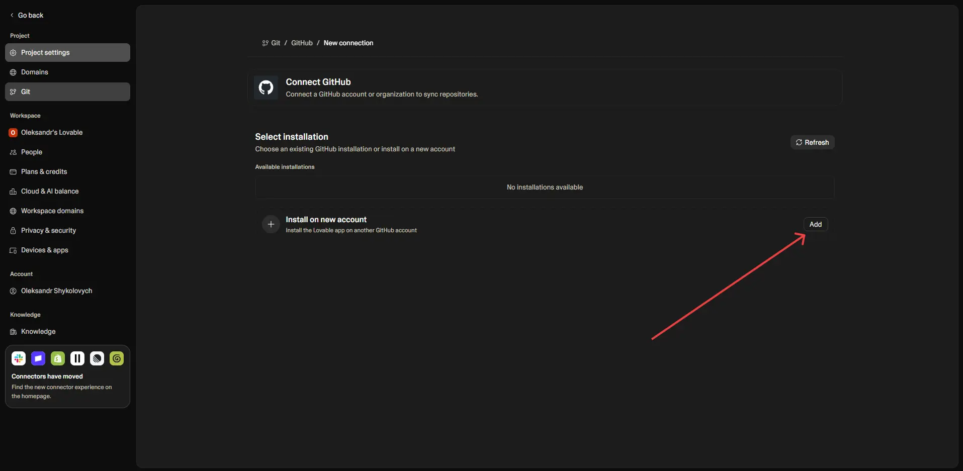This screenshot has height=471, width=963.
Task: Select the Git sidebar item
Action: click(x=67, y=91)
